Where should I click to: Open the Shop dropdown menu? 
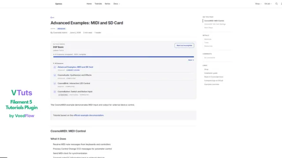point(258,4)
